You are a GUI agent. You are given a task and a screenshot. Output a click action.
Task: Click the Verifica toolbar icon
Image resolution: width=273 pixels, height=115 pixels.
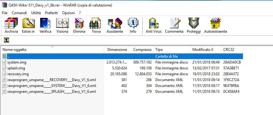click(x=45, y=23)
